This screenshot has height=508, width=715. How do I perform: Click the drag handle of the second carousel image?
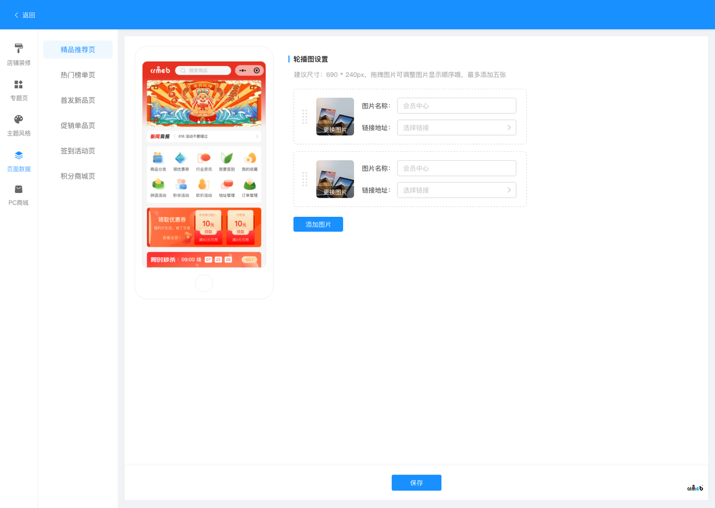point(304,179)
